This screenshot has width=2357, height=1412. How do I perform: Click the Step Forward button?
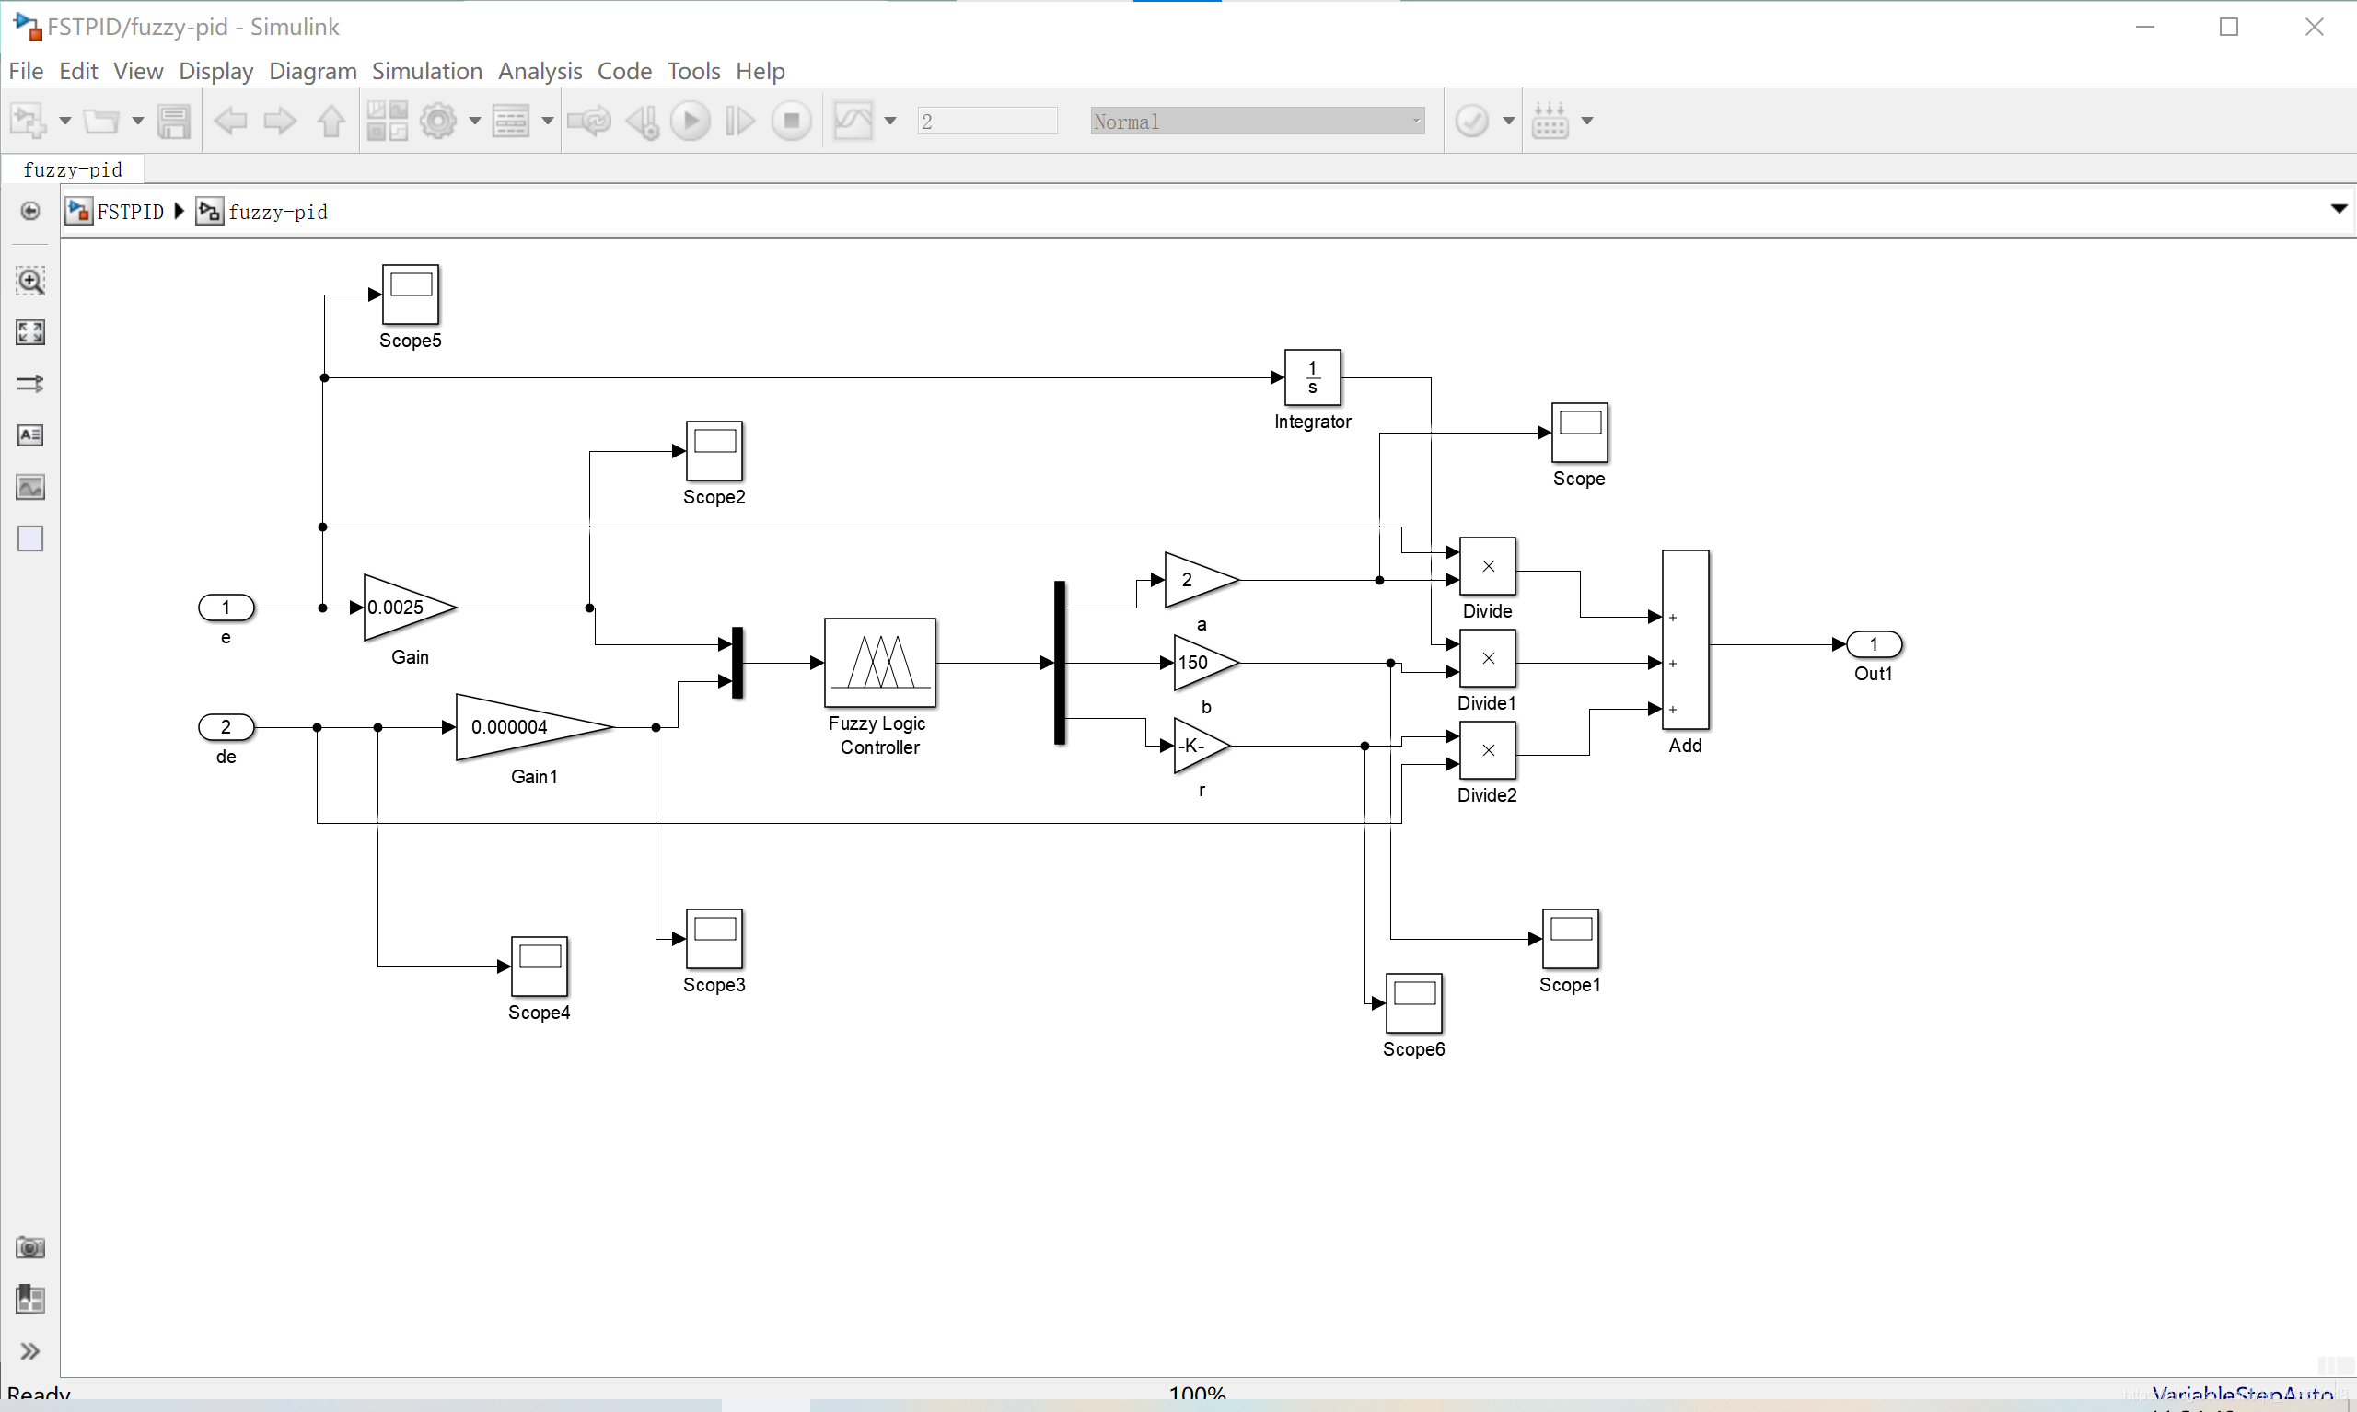click(x=740, y=121)
